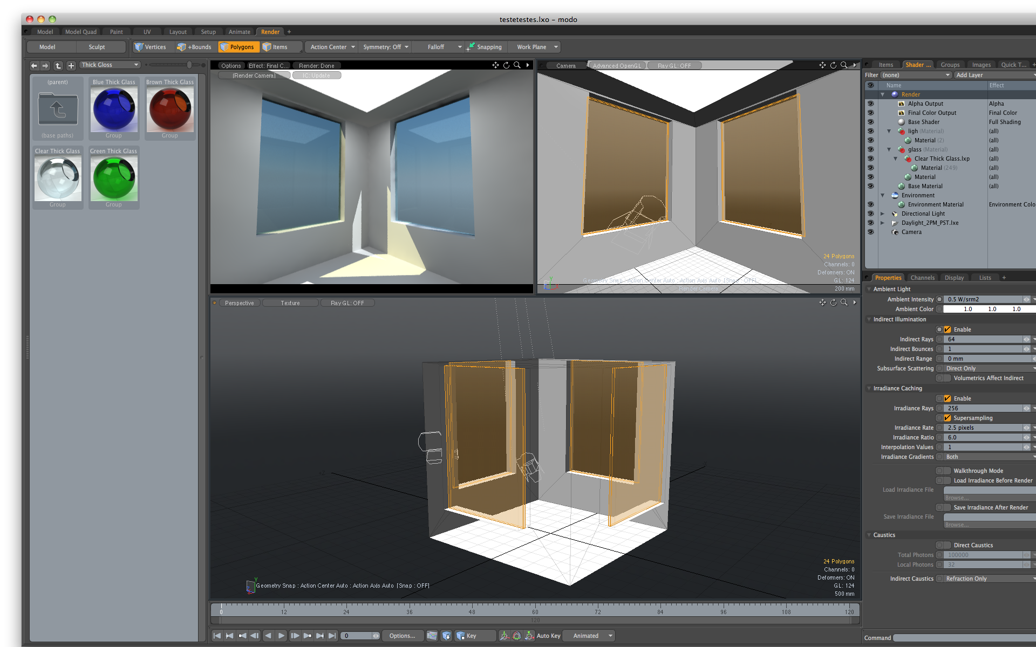
Task: Uncheck Indirect Illumination Enable checkbox
Action: (948, 329)
